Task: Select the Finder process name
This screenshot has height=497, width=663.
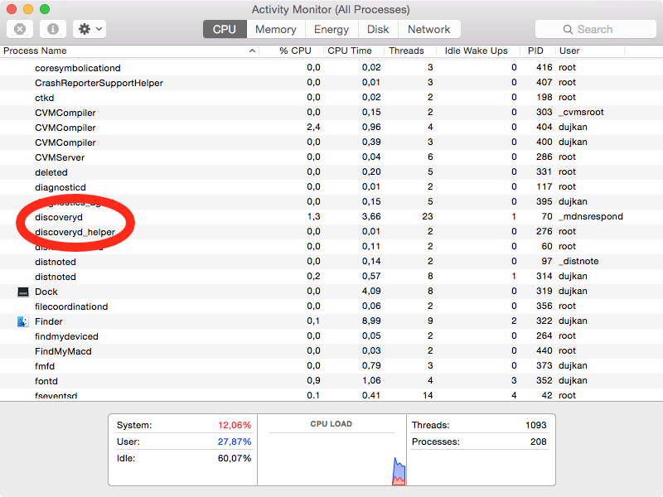Action: (x=49, y=321)
